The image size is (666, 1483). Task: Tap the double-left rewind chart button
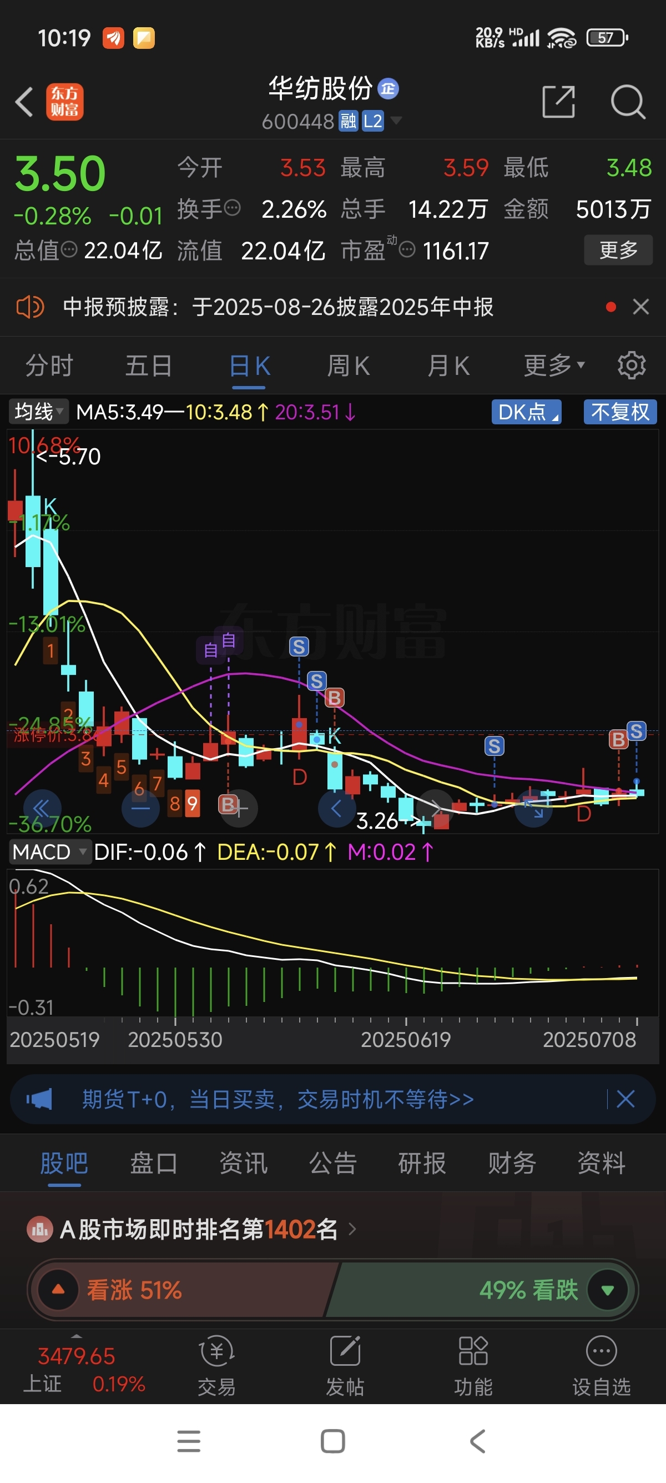click(x=42, y=808)
